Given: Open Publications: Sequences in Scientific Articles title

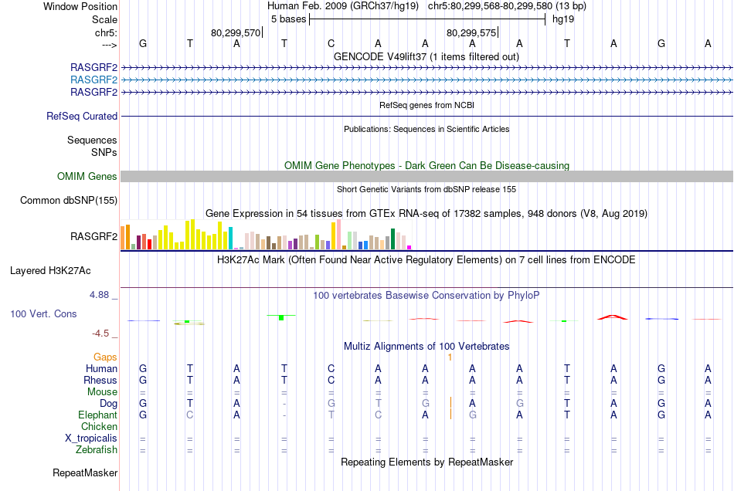Looking at the screenshot, I should click(x=426, y=129).
